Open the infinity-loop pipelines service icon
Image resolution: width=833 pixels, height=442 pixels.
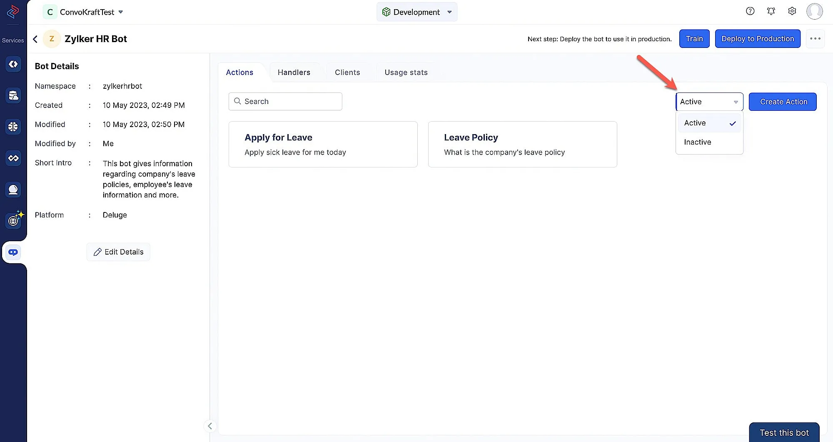tap(13, 158)
